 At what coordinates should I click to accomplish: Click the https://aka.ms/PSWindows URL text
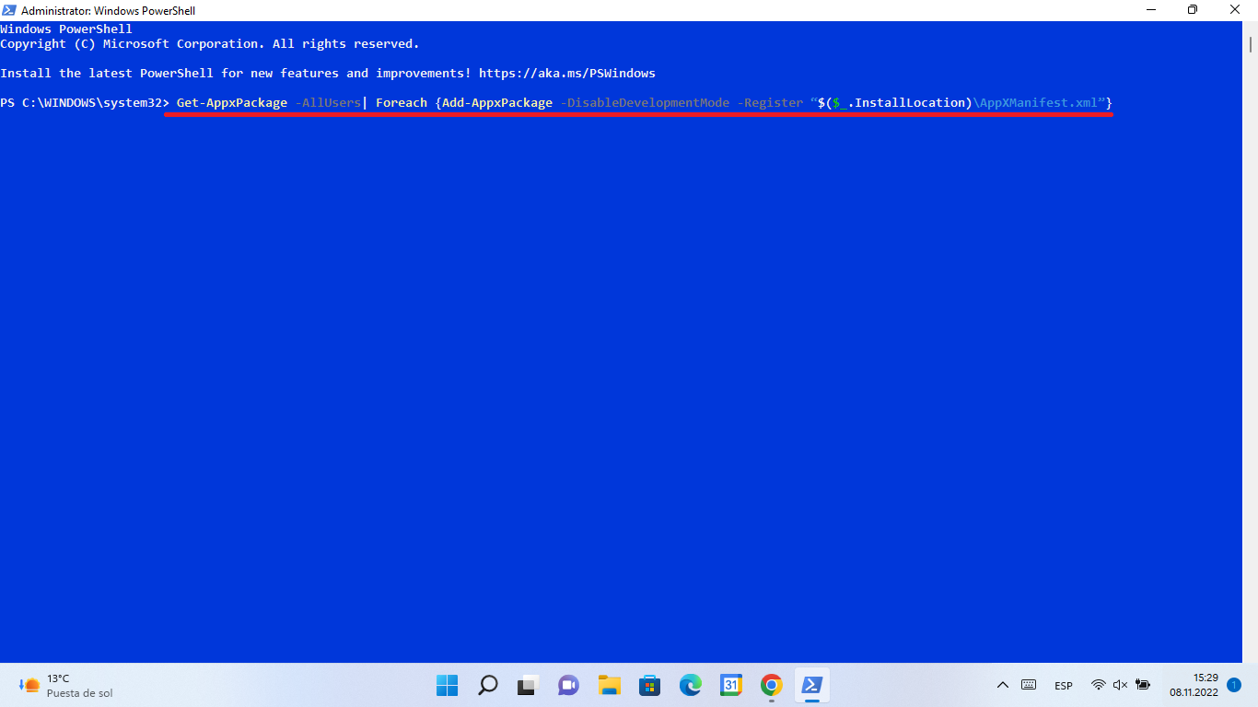pyautogui.click(x=567, y=73)
